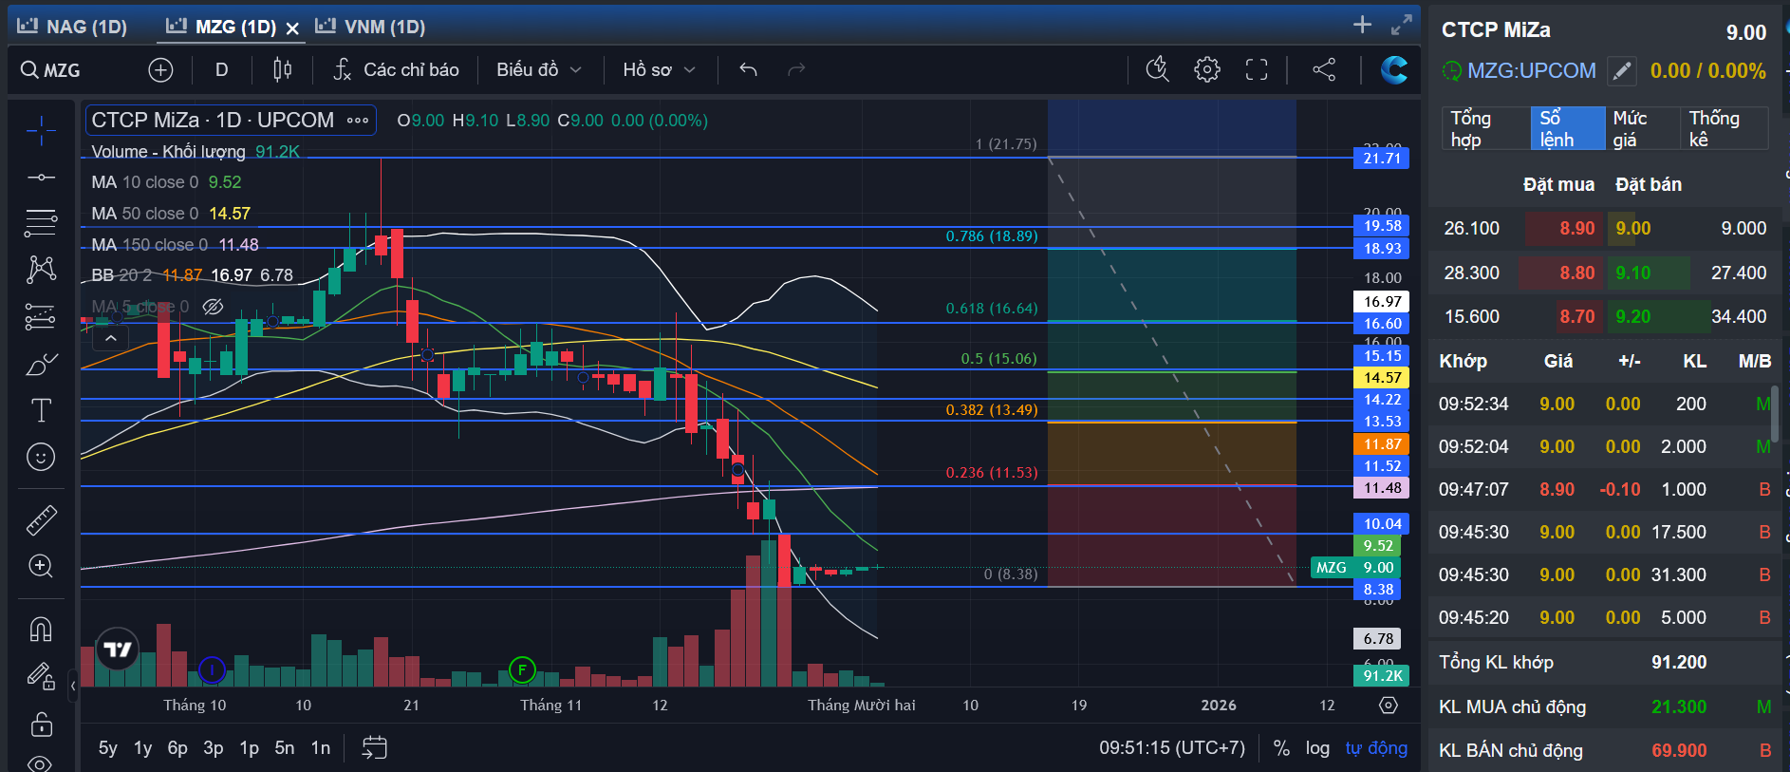Expand the Hồ sơ dropdown

[x=660, y=69]
